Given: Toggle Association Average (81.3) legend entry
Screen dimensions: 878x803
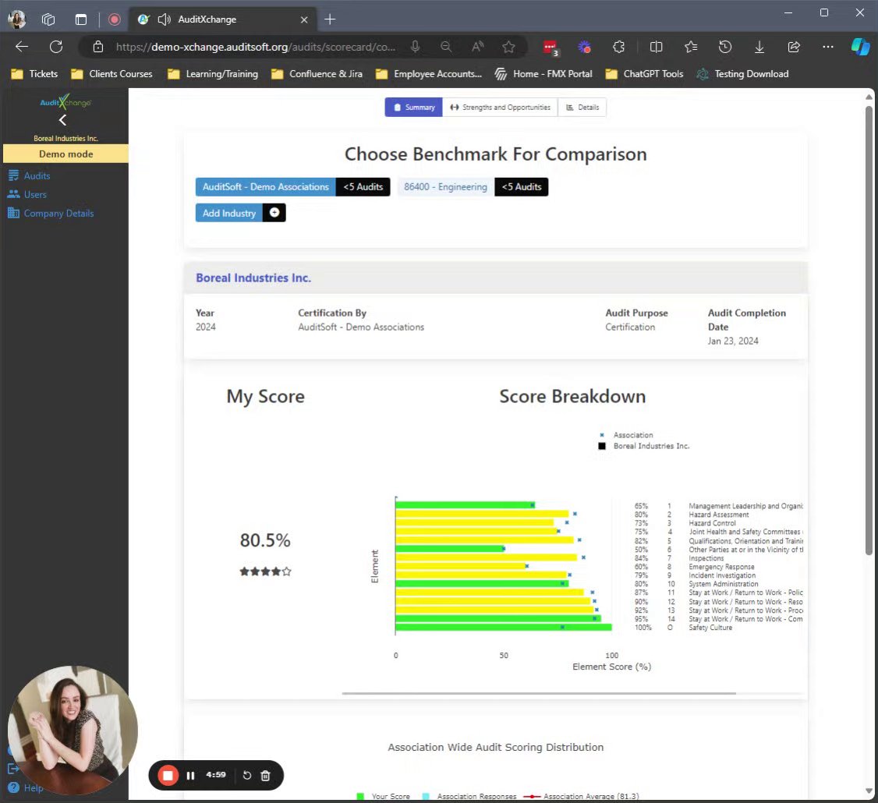Looking at the screenshot, I should pyautogui.click(x=581, y=796).
